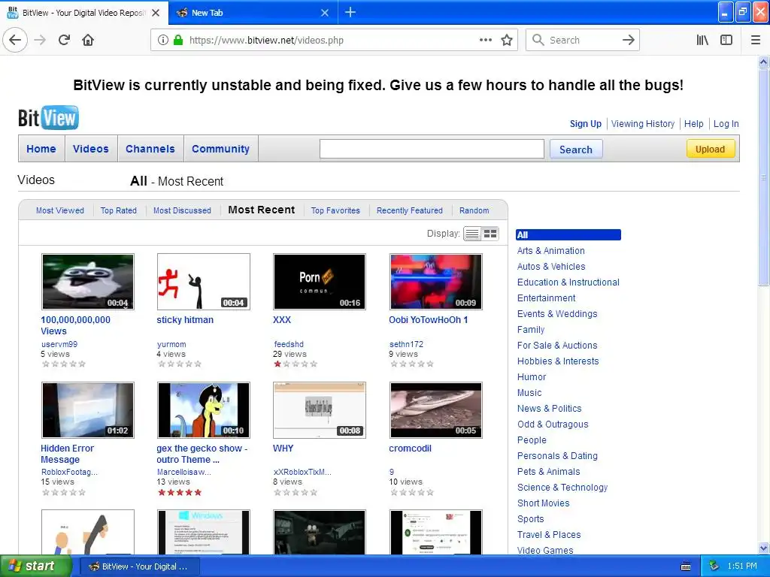Toggle the sidebar view icon

pos(726,40)
